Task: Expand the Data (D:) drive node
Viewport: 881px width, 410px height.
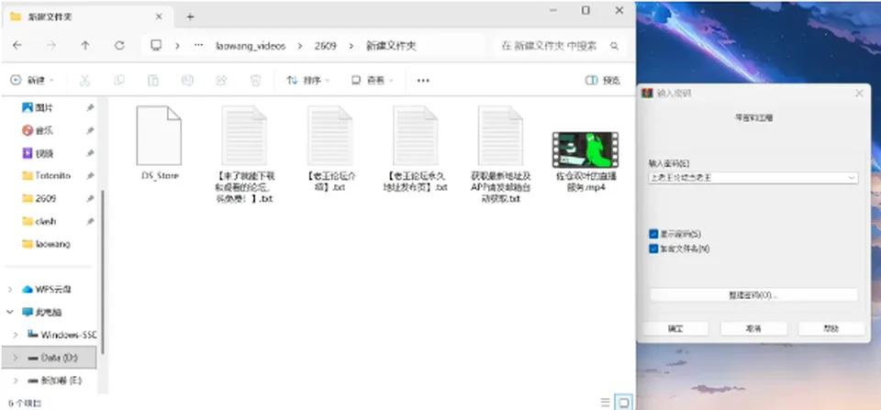Action: coord(16,357)
